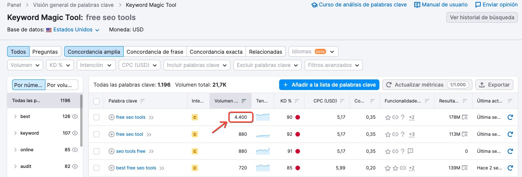Open Manual de usuario link
Screen dimensions: 522x177
click(x=441, y=5)
